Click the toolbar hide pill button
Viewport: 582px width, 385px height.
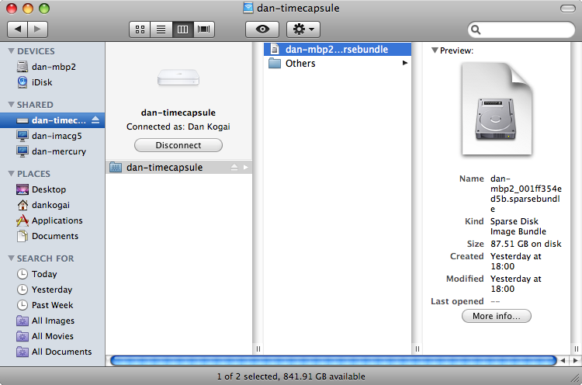(x=567, y=9)
